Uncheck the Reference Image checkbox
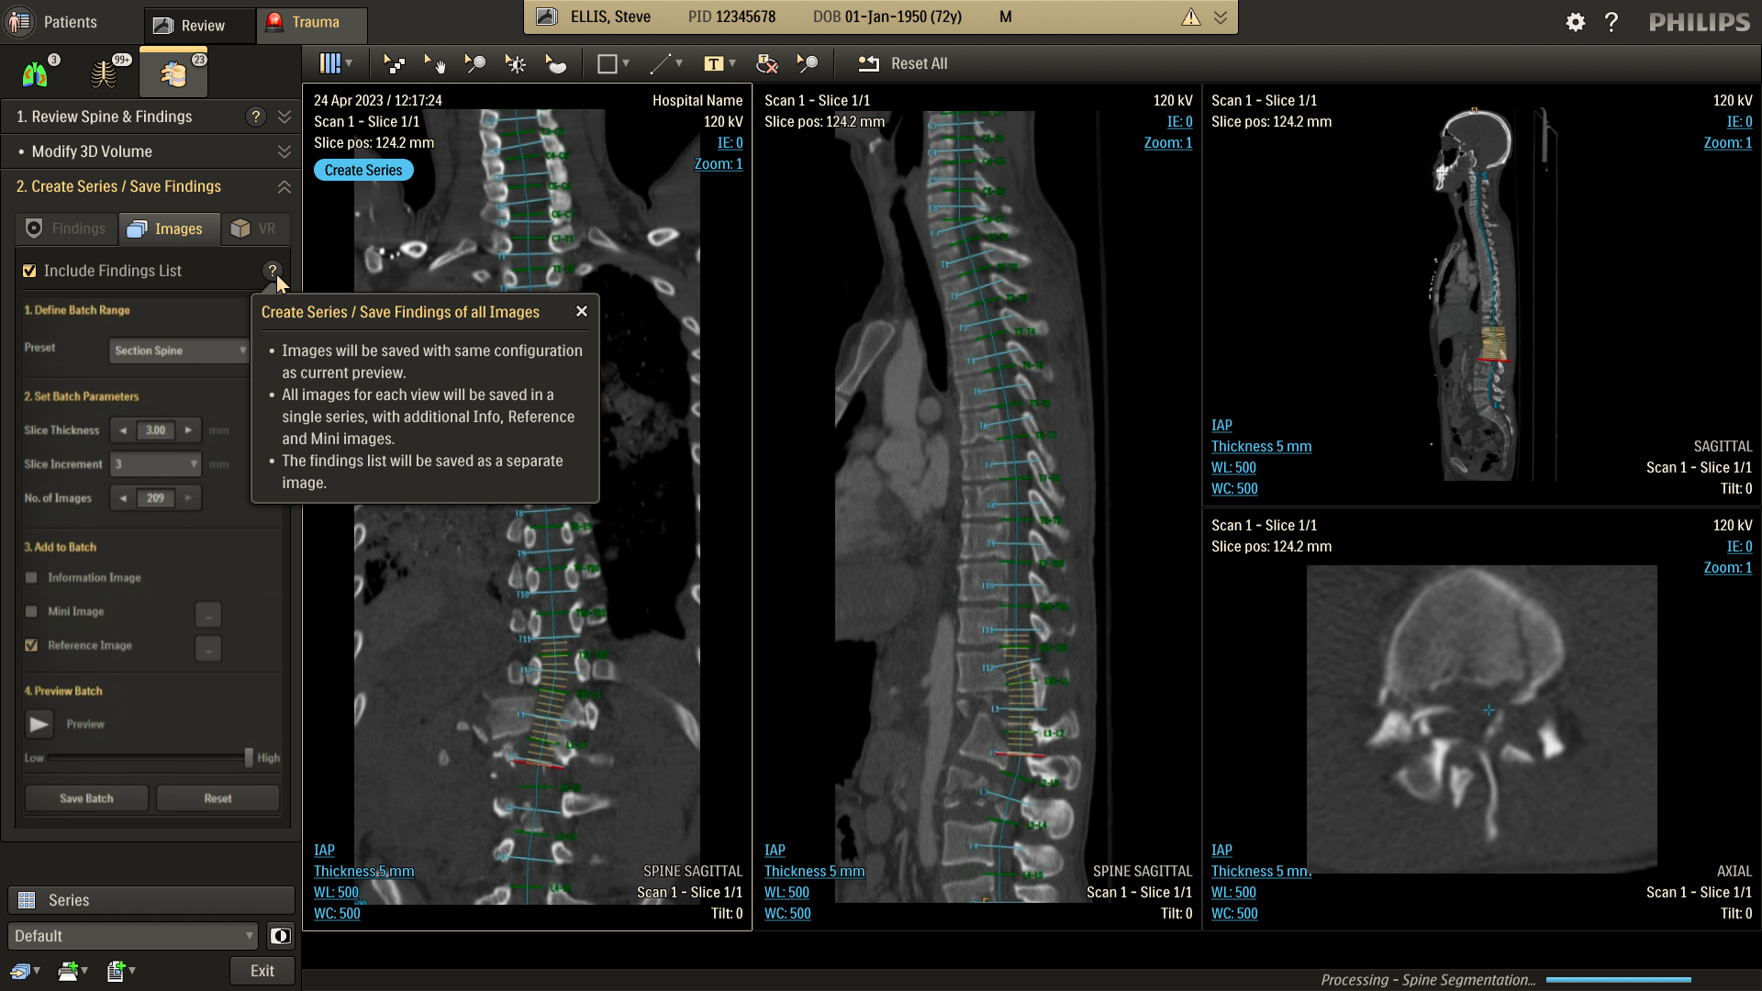The width and height of the screenshot is (1762, 991). click(32, 645)
